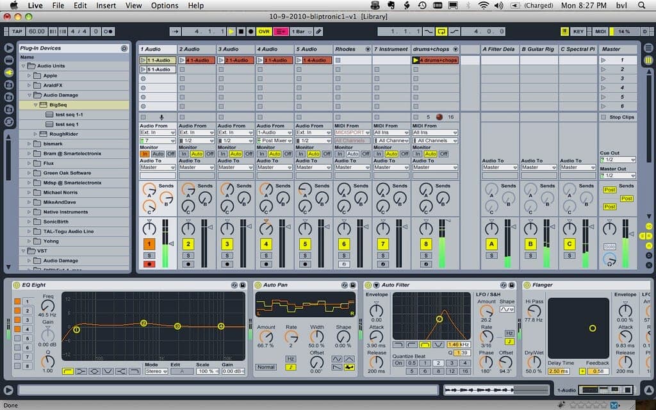
Task: Collapse the Audio Damage folder
Action: [29, 95]
